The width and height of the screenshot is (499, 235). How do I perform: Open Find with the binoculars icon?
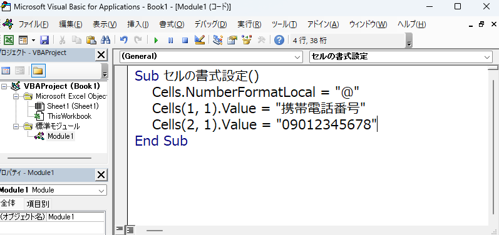click(105, 40)
